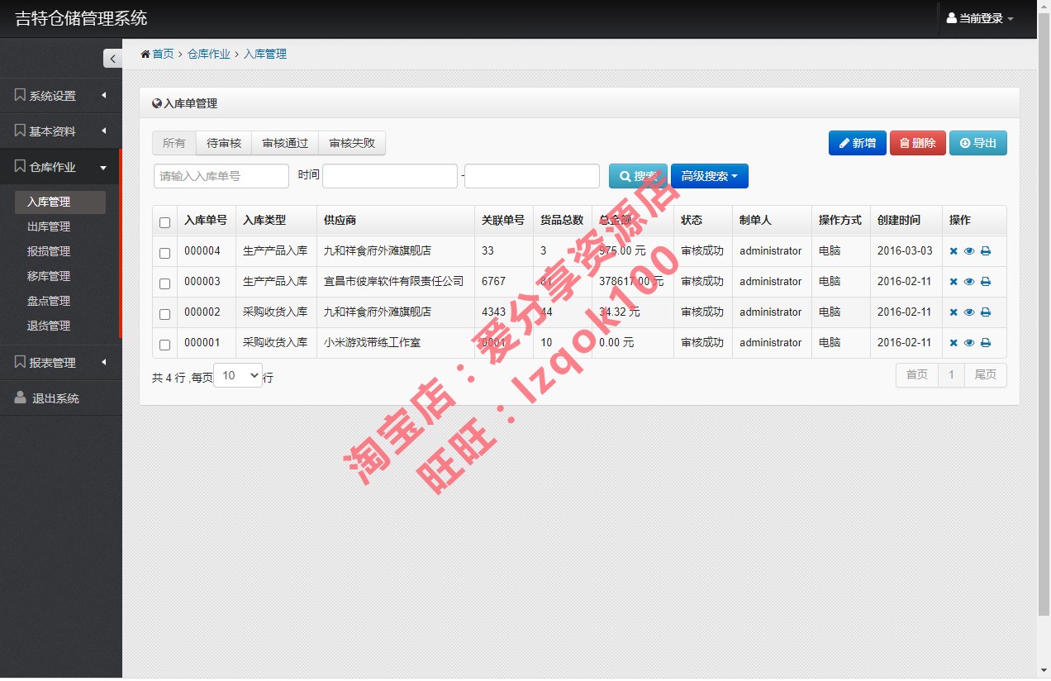View details of row 000002 via eye icon
The height and width of the screenshot is (681, 1051).
click(969, 312)
